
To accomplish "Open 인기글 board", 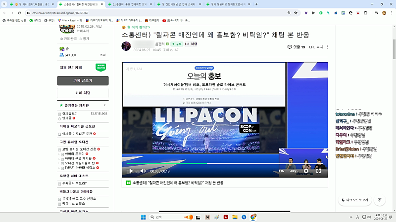I will 67,118.
